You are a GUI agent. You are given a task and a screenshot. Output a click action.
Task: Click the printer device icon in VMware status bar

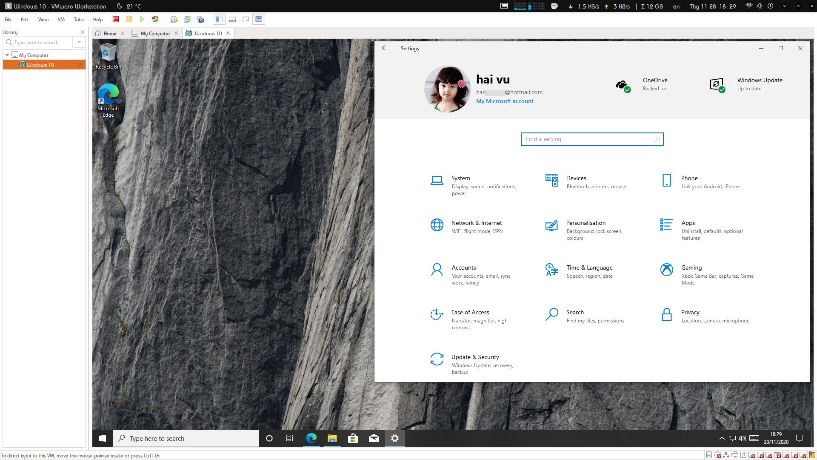click(735, 455)
